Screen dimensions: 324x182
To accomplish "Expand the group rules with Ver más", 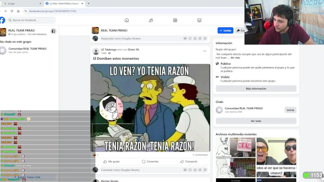I will [x=235, y=58].
